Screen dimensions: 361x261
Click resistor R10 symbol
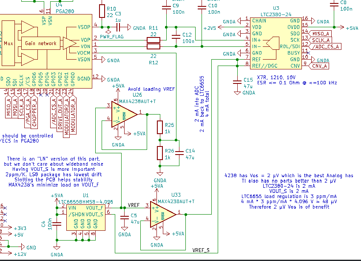(102, 11)
